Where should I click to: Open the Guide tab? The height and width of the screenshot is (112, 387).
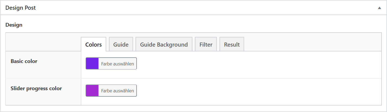(x=121, y=44)
